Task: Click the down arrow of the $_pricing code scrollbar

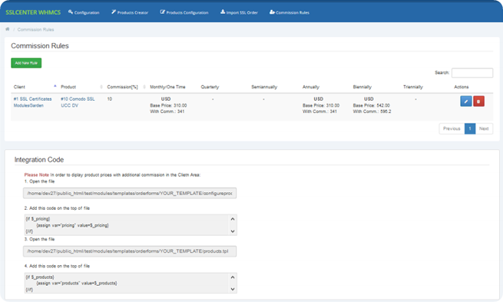Action: pyautogui.click(x=233, y=231)
